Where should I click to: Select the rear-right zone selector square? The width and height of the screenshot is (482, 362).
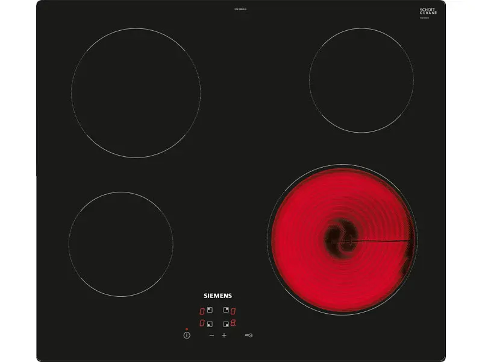pos(226,310)
